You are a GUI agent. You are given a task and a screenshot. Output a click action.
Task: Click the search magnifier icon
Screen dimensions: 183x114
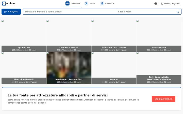tap(178, 12)
